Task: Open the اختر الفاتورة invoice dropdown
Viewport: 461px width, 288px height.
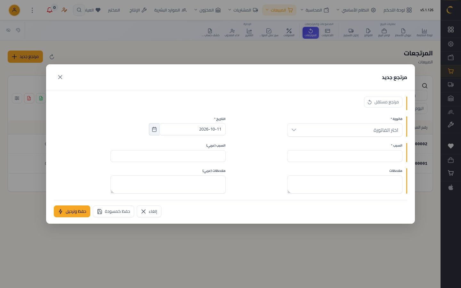Action: tap(345, 130)
